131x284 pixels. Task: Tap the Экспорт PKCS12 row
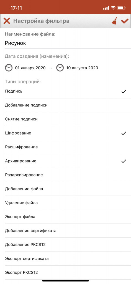tap(65, 273)
